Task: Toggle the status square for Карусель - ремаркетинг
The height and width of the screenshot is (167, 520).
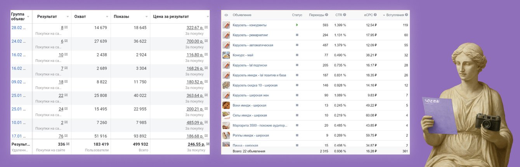Action: click(297, 35)
